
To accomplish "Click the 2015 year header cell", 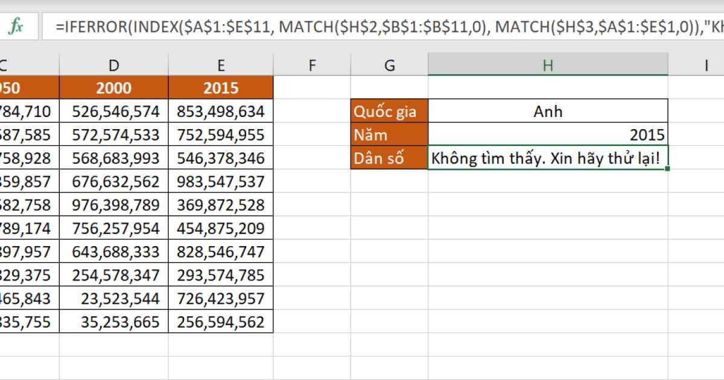I will 221,88.
